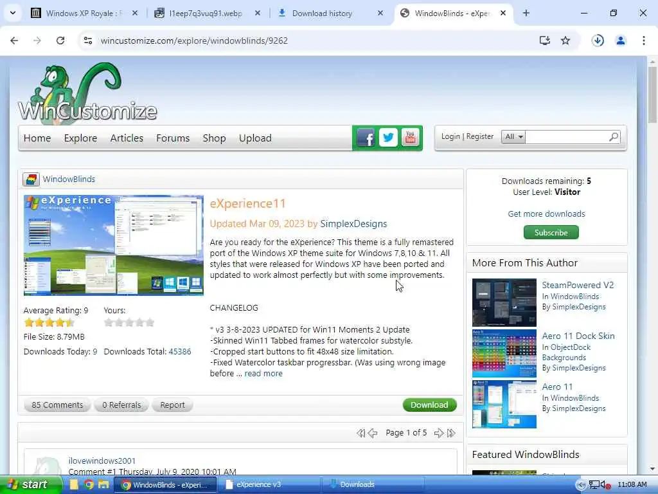The width and height of the screenshot is (658, 494).
Task: Open the WindowBlinds breadcrumb link
Action: click(69, 179)
